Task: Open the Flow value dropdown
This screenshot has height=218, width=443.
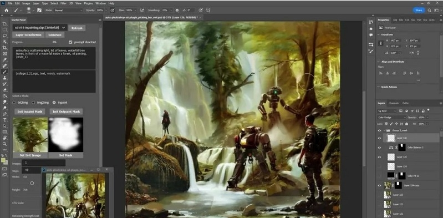Action: (x=135, y=10)
